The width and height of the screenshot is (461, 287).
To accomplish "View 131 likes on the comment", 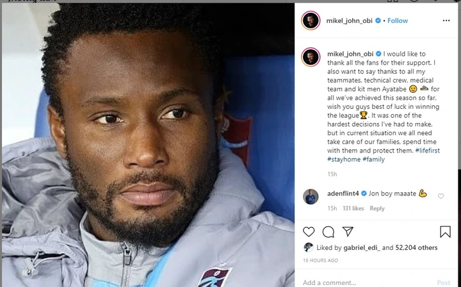I will (353, 208).
